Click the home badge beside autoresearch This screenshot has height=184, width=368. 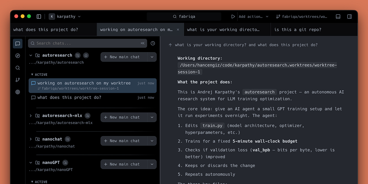[x=86, y=55]
